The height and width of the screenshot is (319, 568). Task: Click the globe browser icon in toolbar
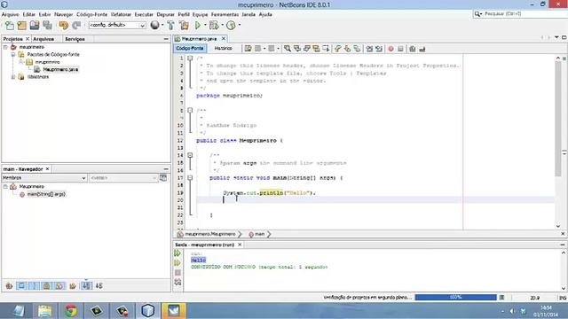point(154,25)
